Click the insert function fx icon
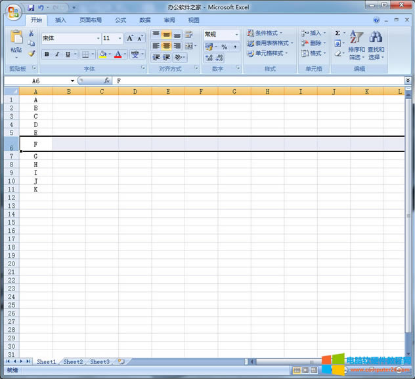Image resolution: width=415 pixels, height=379 pixels. 106,81
